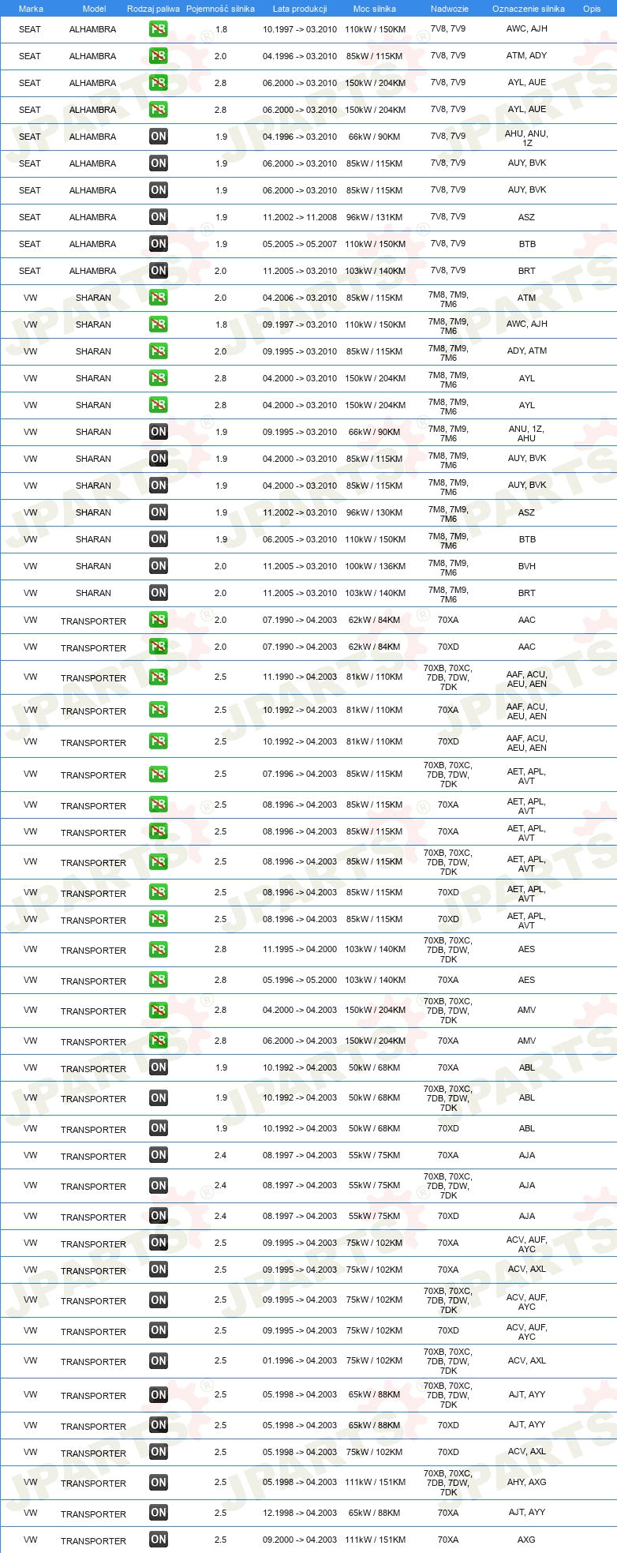This screenshot has height=1553, width=617.
Task: Click petrol icon in VW Sharan ADY, ATM row
Action: point(159,351)
